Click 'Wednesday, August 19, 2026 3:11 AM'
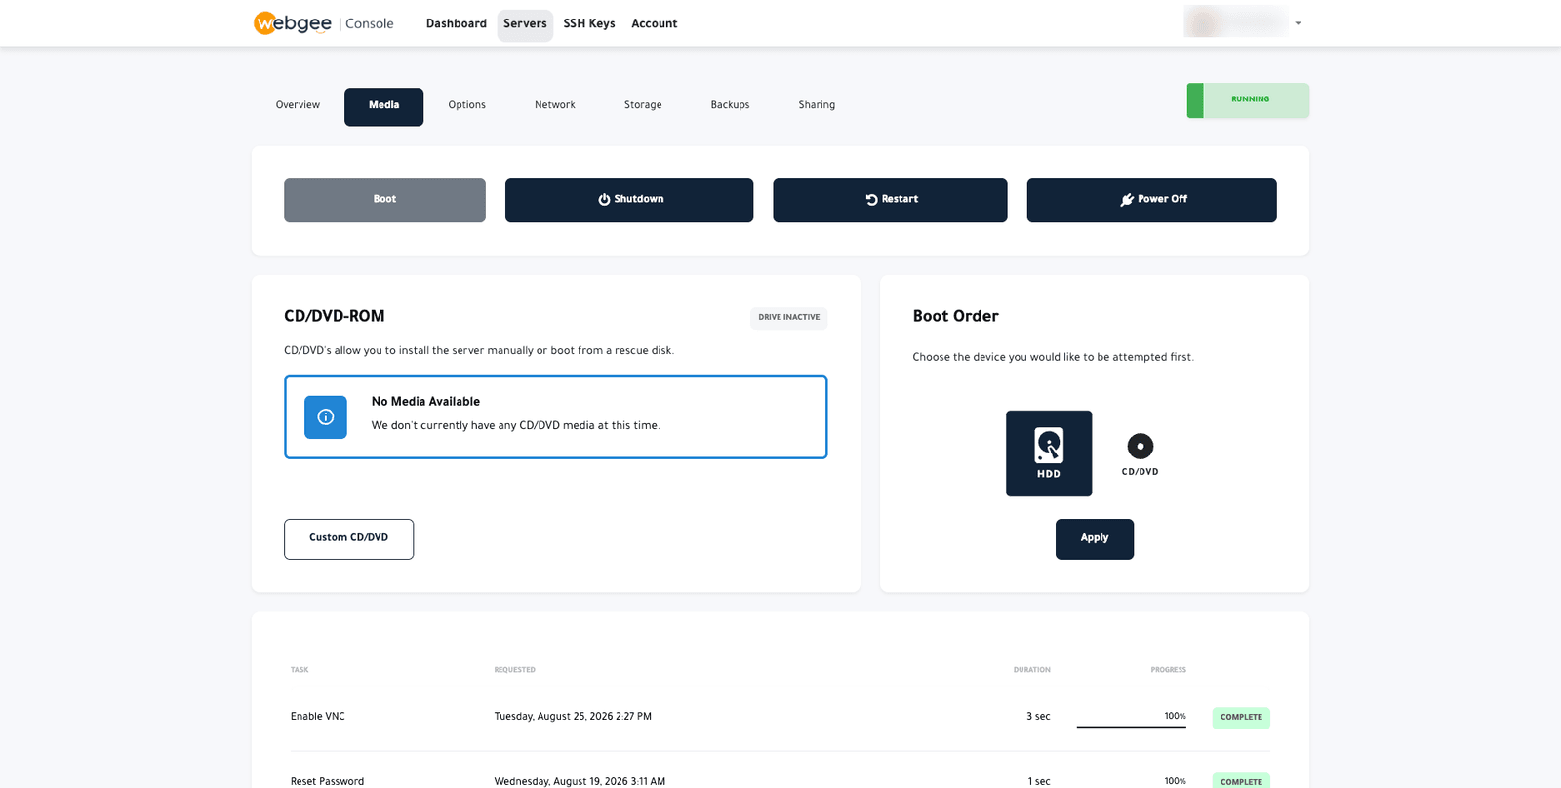1561x788 pixels. (x=580, y=782)
